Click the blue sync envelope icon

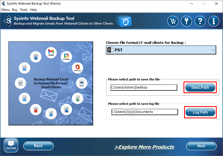[x=124, y=21]
